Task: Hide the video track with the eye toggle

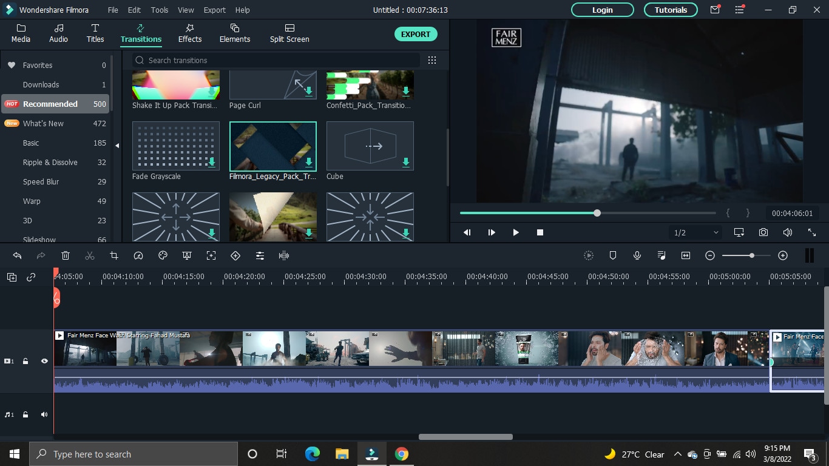Action: click(x=44, y=361)
